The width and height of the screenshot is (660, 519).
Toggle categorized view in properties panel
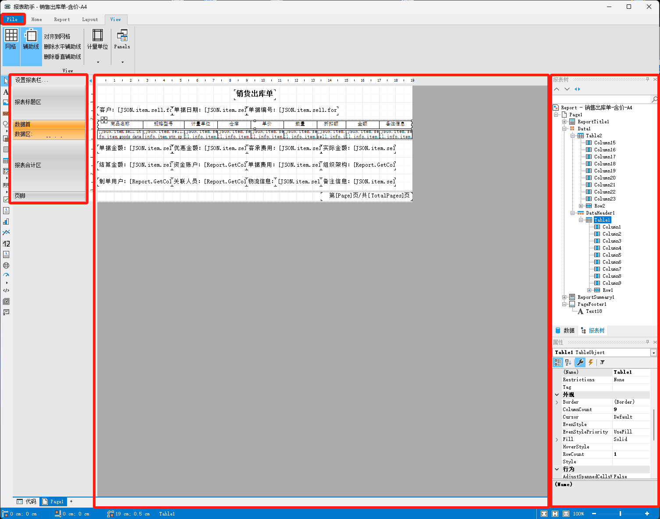(558, 362)
